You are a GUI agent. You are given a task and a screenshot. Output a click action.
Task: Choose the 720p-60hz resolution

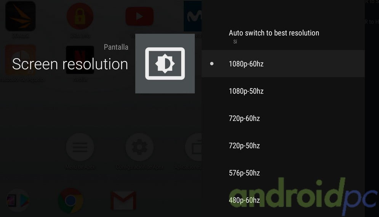point(283,118)
